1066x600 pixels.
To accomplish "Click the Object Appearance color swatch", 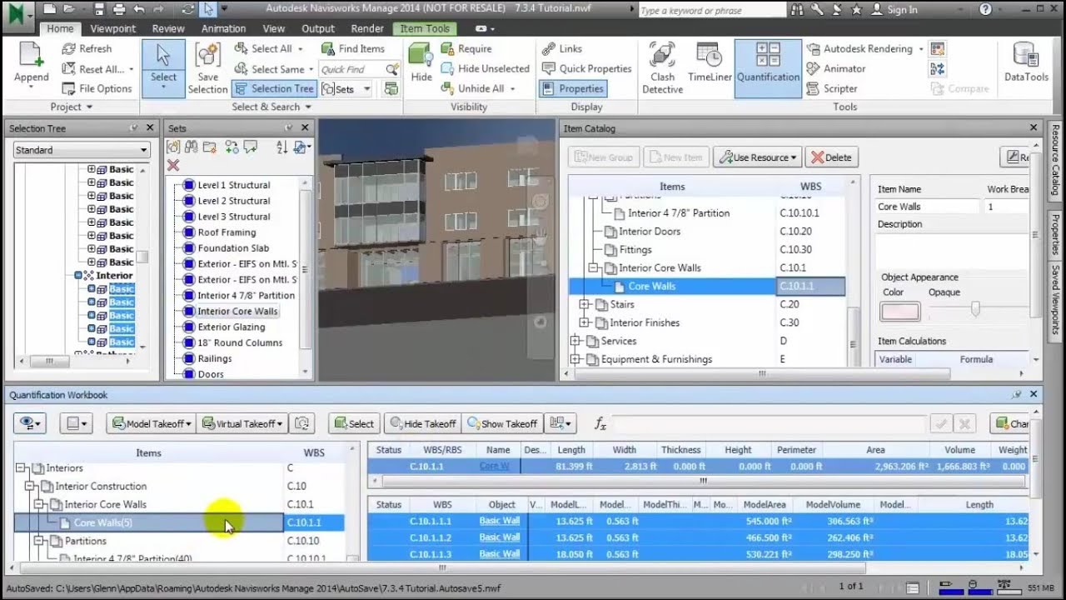I will [900, 312].
